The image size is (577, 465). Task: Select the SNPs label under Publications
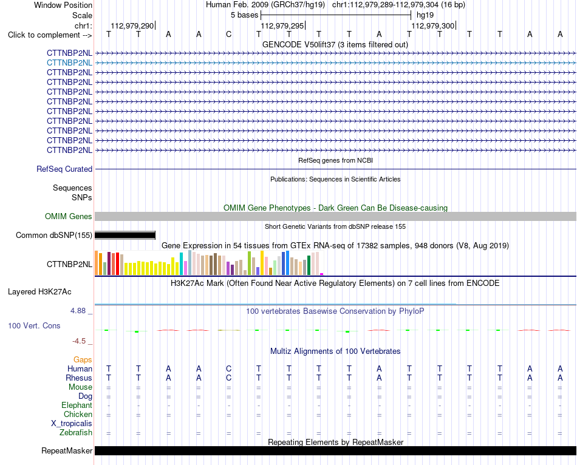[82, 197]
